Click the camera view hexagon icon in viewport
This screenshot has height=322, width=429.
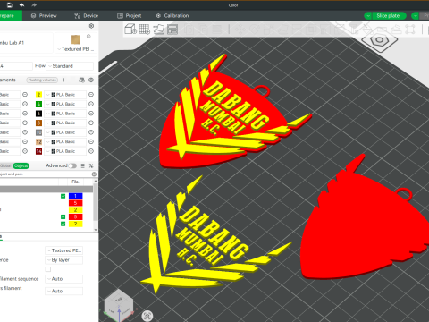[380, 40]
